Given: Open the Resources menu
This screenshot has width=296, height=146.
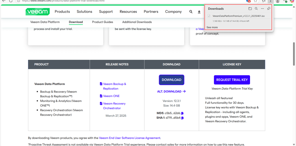Looking at the screenshot, I should coord(128,12).
